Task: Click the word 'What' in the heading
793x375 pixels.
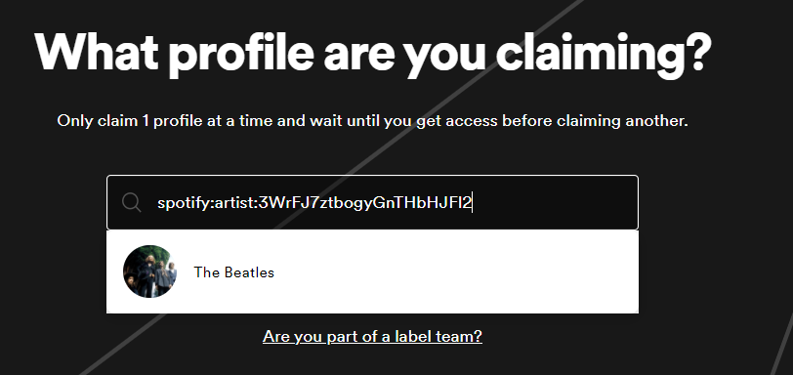Action: [97, 52]
